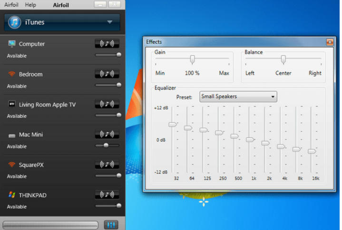Click the SquarePX wireless icon
The image size is (342, 230).
pos(12,165)
